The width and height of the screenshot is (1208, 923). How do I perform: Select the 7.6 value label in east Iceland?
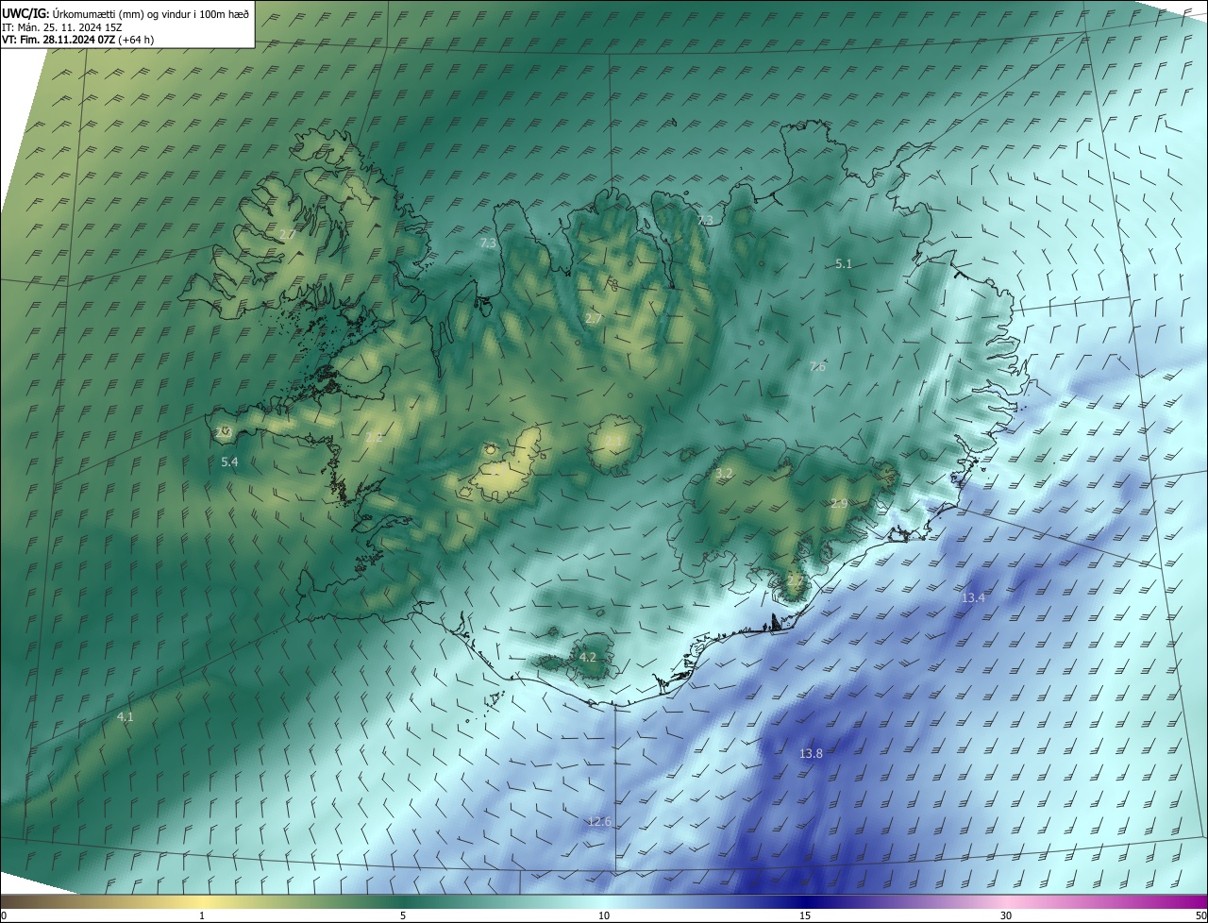tap(817, 367)
